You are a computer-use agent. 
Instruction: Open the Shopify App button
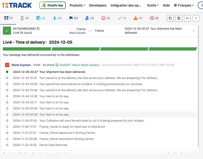(53, 5)
